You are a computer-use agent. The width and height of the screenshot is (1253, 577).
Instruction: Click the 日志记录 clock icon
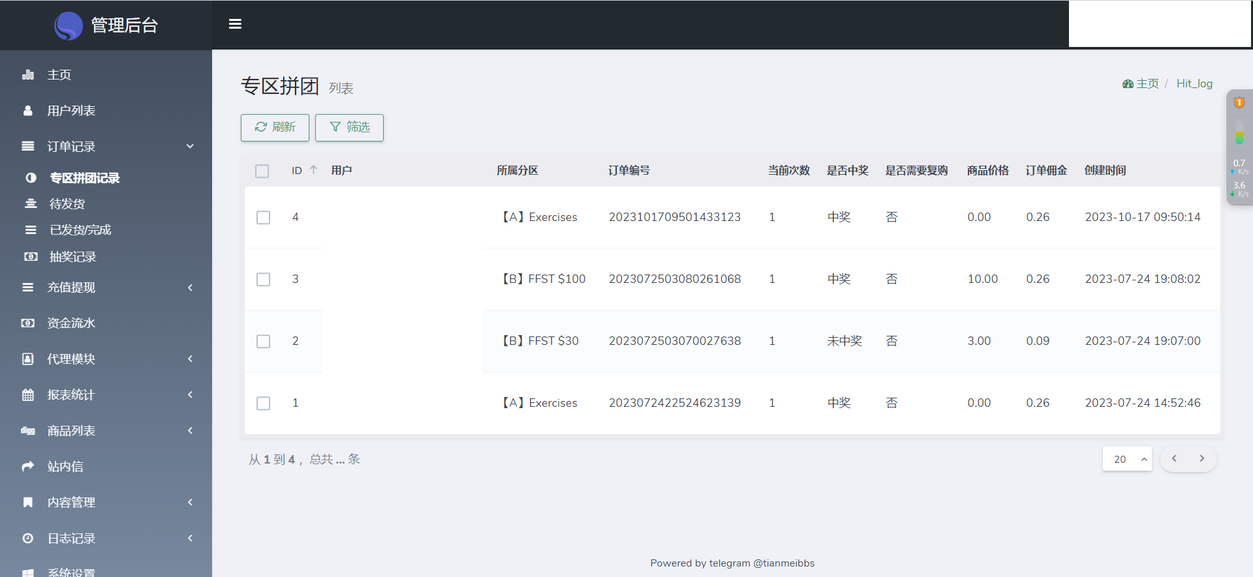click(28, 539)
